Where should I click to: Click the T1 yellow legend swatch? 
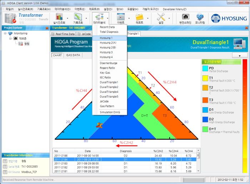[x=205, y=78]
